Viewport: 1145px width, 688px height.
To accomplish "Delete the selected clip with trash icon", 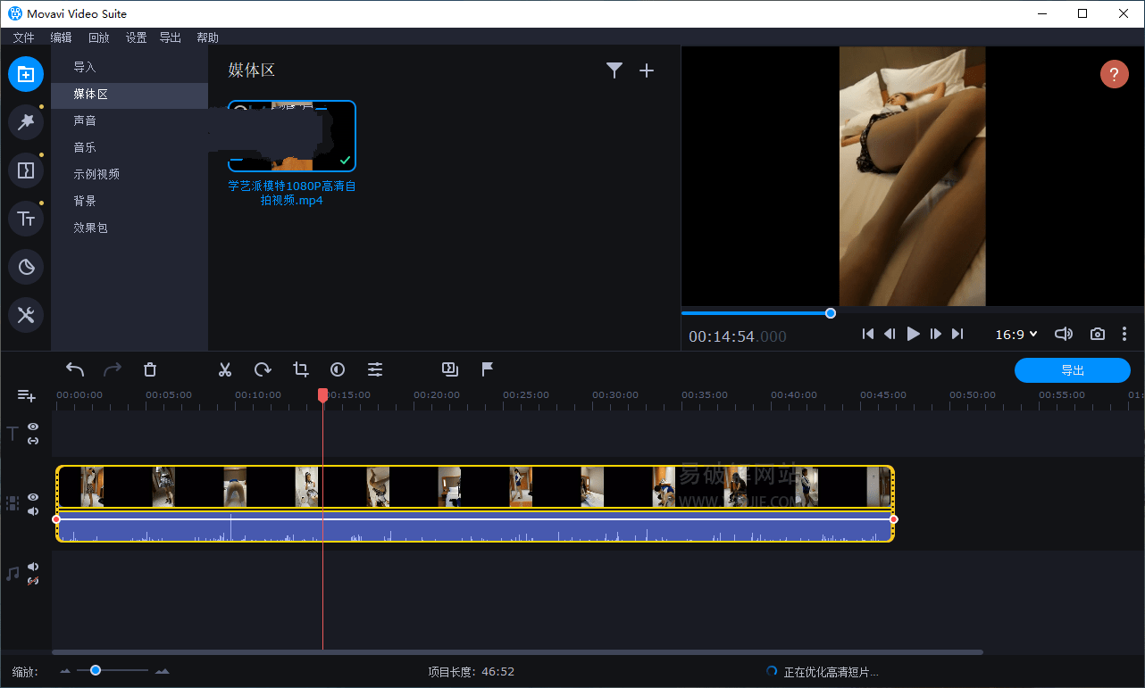I will 150,369.
